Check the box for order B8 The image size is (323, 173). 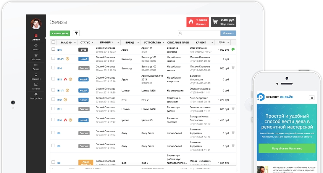coord(53,162)
